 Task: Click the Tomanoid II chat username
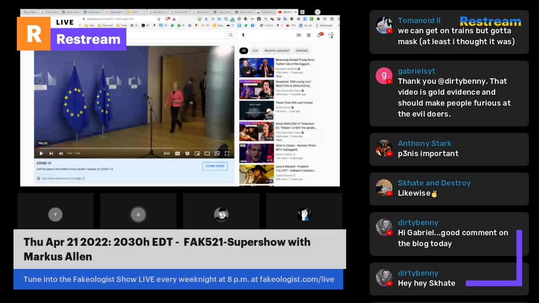419,20
